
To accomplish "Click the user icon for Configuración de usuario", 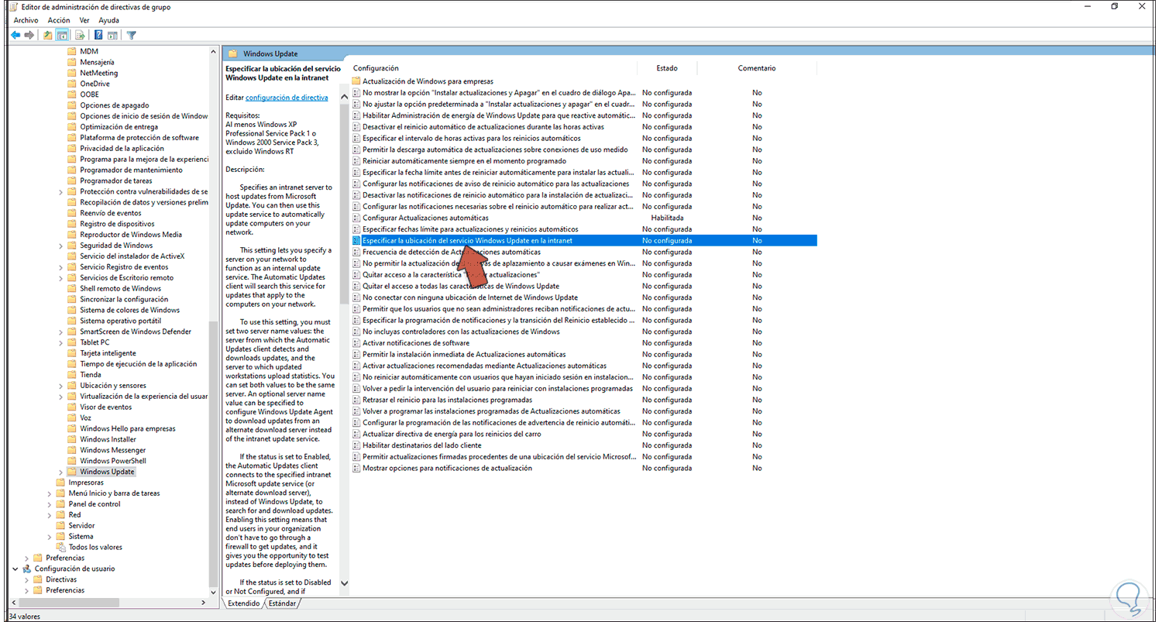I will pos(26,569).
